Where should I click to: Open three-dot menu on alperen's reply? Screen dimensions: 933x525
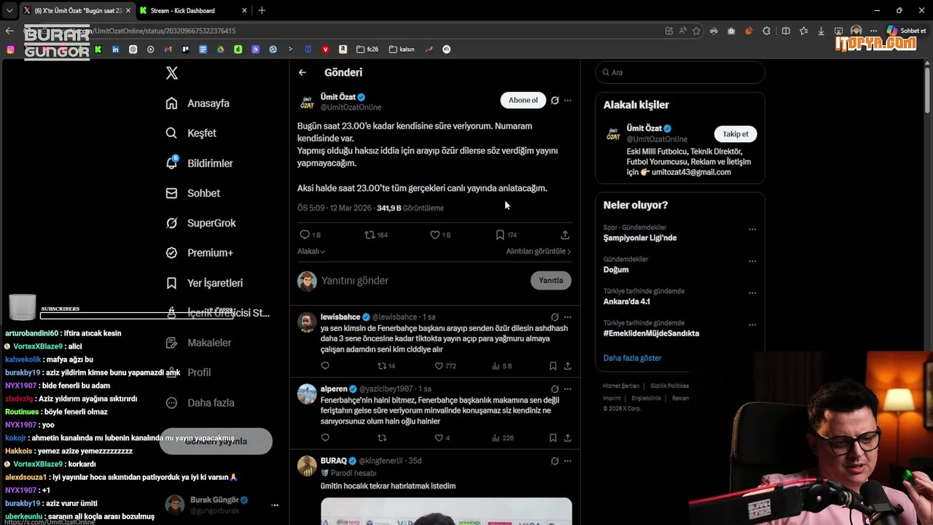(x=568, y=389)
